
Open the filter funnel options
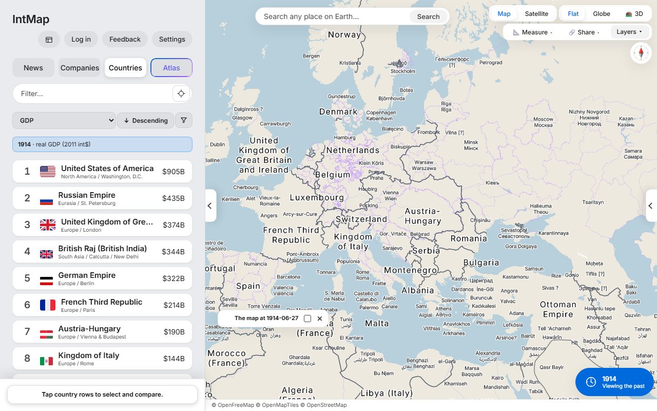(184, 120)
